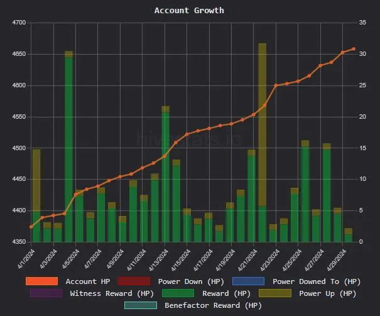Toggle the Power Downed To (HP) blue swatch
Screen dimensions: 380x316
pos(248,281)
